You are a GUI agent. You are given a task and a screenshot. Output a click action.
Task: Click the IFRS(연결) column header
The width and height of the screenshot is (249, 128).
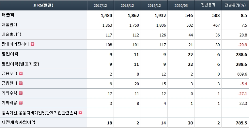pyautogui.click(x=43, y=5)
